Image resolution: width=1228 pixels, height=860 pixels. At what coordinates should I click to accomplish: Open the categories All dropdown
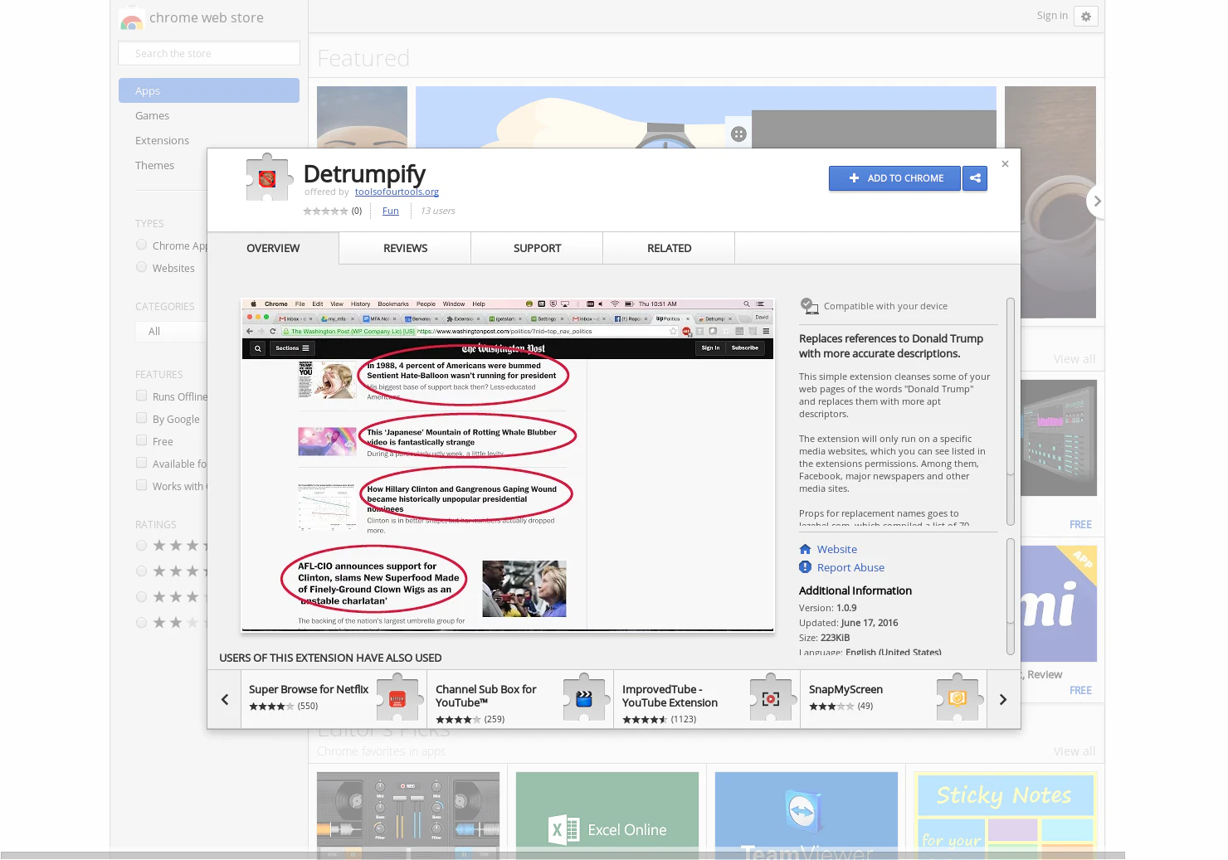pyautogui.click(x=172, y=331)
